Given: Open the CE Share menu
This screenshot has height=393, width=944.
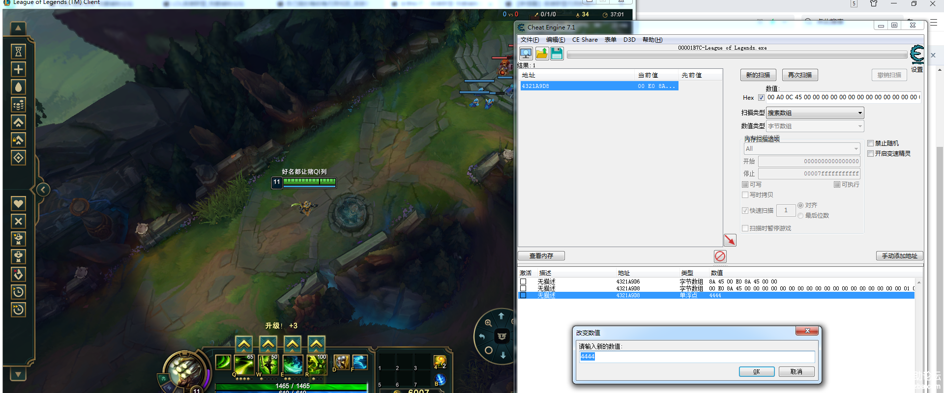Looking at the screenshot, I should coord(585,40).
